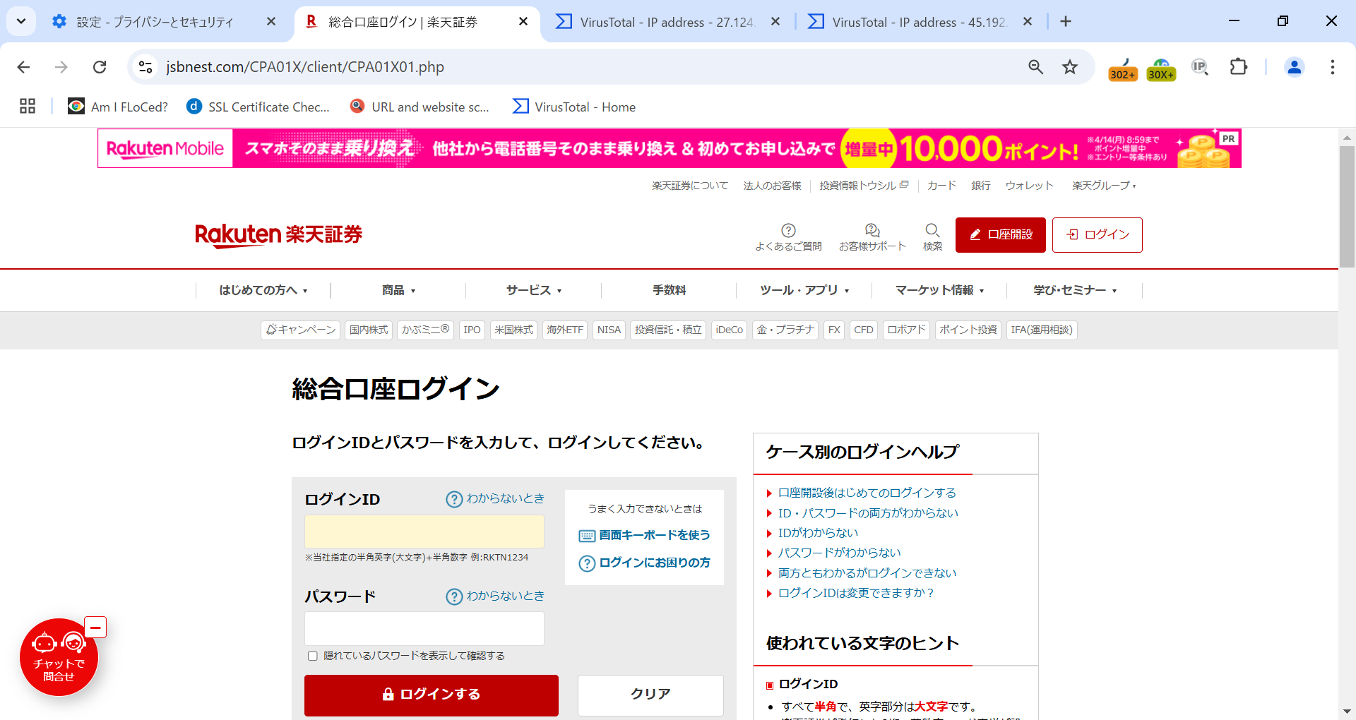The width and height of the screenshot is (1356, 720).
Task: Open the Rakuten Mobile banner ad
Action: point(670,148)
